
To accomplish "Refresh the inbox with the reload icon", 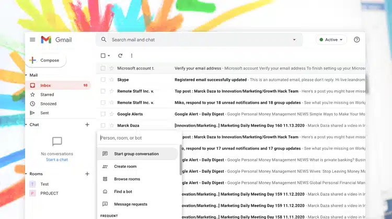I will click(x=120, y=56).
